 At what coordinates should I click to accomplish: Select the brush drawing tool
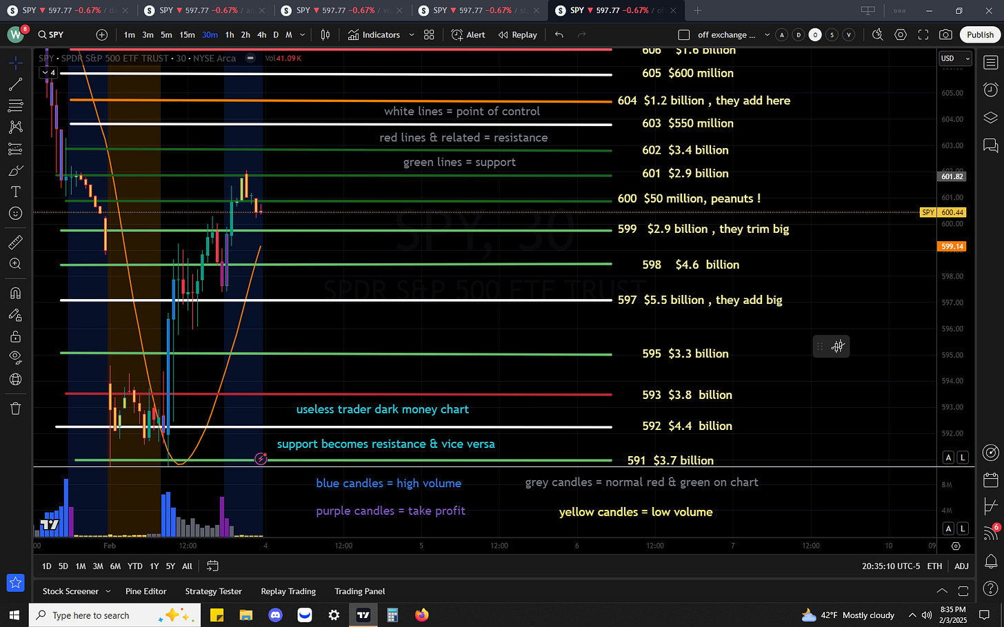[x=15, y=170]
